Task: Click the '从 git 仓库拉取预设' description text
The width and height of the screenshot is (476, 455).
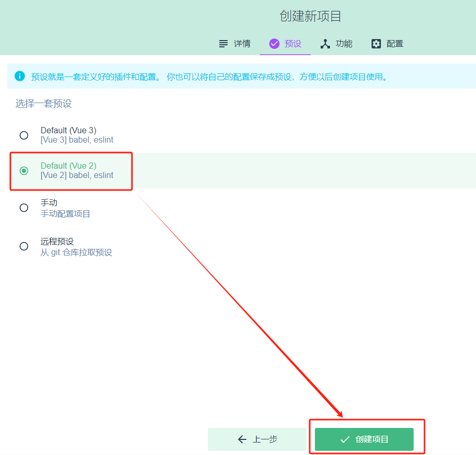Action: (x=76, y=252)
